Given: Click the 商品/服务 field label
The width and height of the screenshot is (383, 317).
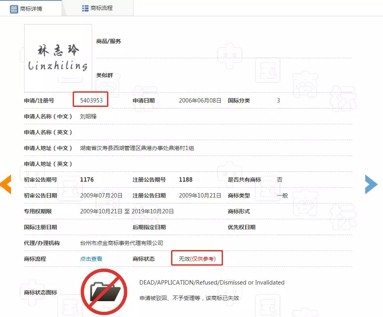Looking at the screenshot, I should (109, 41).
